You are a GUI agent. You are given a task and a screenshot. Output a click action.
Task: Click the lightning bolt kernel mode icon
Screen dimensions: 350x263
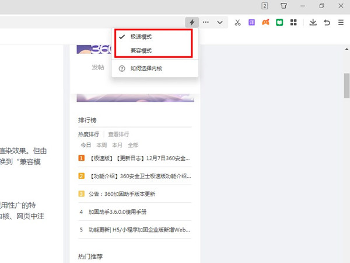pos(192,22)
